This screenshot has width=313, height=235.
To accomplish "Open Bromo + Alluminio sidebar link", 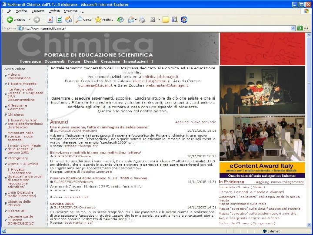I will pos(23,164).
